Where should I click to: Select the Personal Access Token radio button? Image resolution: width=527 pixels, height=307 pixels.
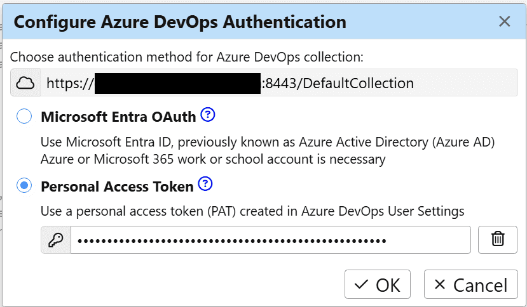[x=24, y=186]
